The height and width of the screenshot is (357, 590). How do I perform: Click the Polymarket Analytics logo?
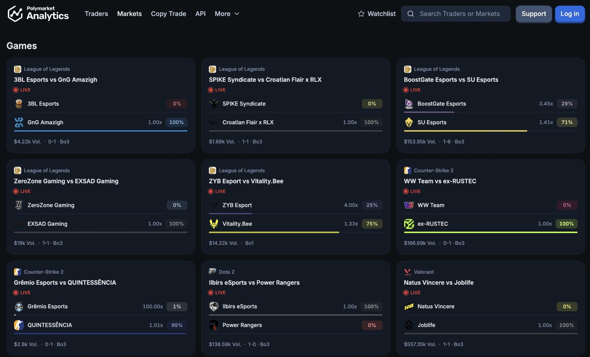click(38, 14)
